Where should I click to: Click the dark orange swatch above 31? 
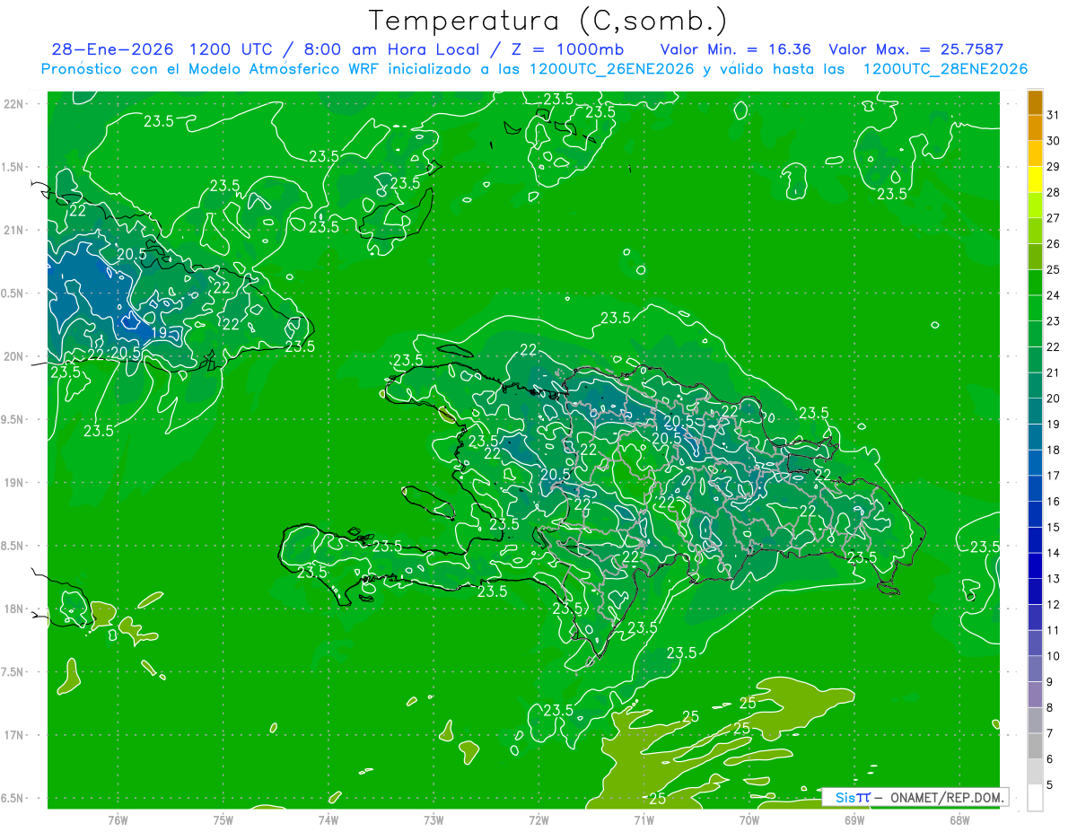click(1035, 102)
